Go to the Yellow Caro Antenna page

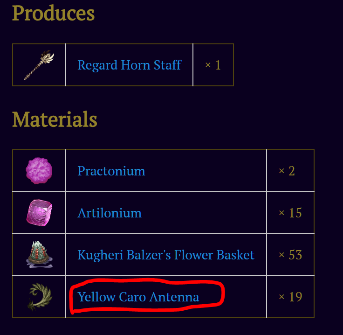tap(138, 297)
